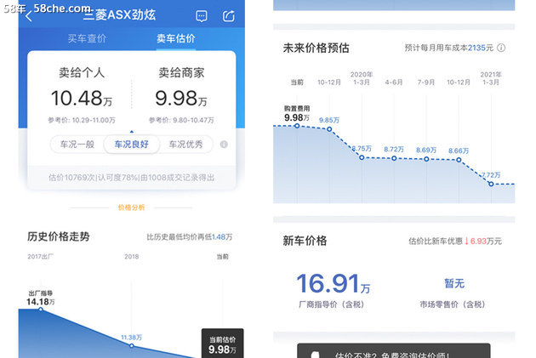This screenshot has height=358, width=536.
Task: Tap the 估价不准 consult appraiser banner
Action: pyautogui.click(x=393, y=351)
